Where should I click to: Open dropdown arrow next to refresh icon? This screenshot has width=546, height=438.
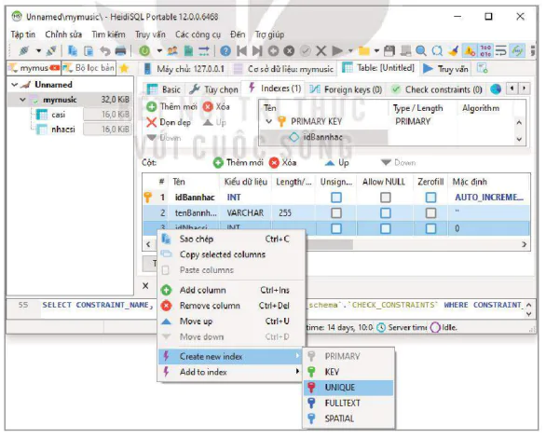[159, 51]
